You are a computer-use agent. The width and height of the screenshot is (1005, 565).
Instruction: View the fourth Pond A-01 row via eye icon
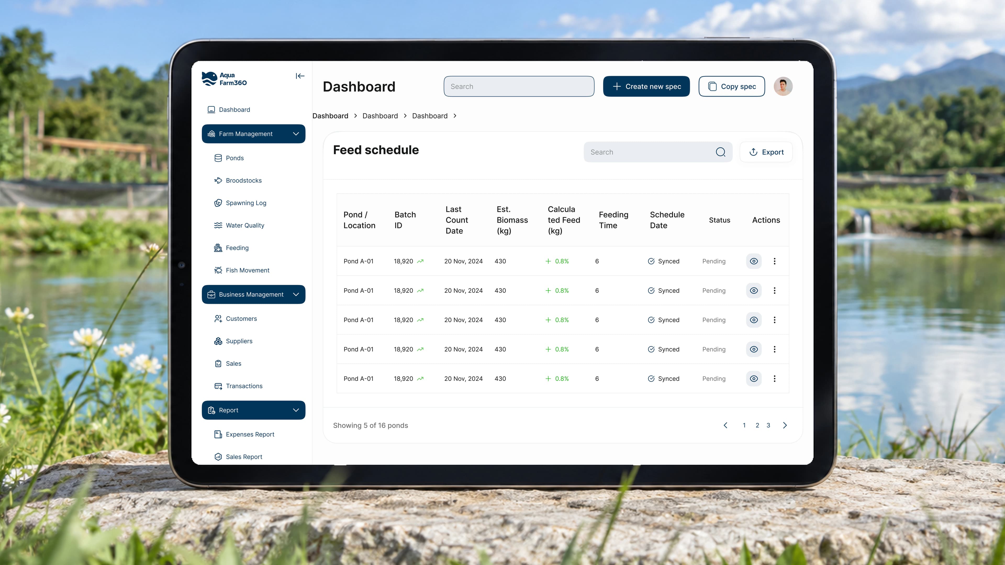(x=754, y=349)
